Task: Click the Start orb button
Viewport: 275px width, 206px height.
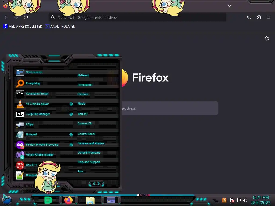Action: (7, 200)
